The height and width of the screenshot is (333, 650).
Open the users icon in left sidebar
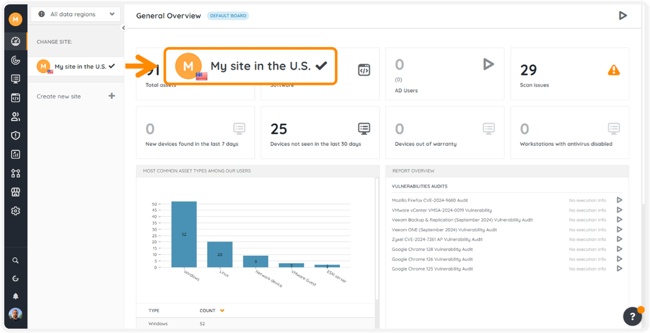tap(16, 117)
